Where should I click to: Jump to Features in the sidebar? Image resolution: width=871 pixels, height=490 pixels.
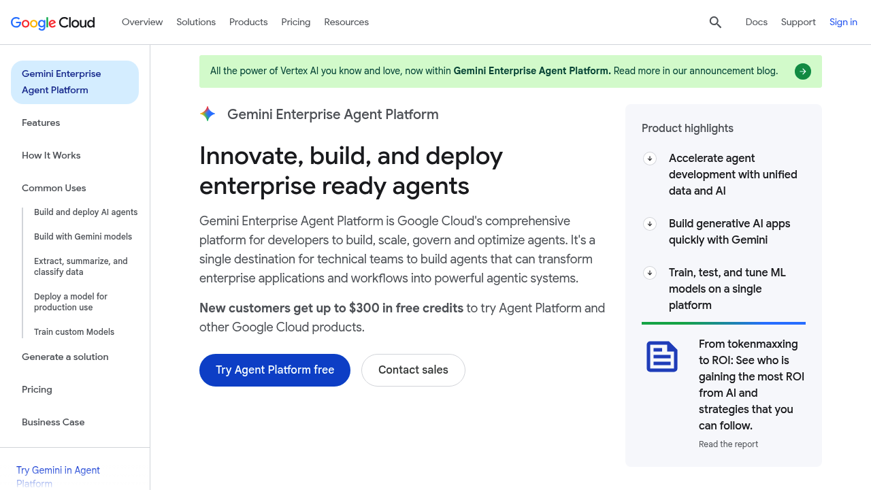pyautogui.click(x=41, y=123)
